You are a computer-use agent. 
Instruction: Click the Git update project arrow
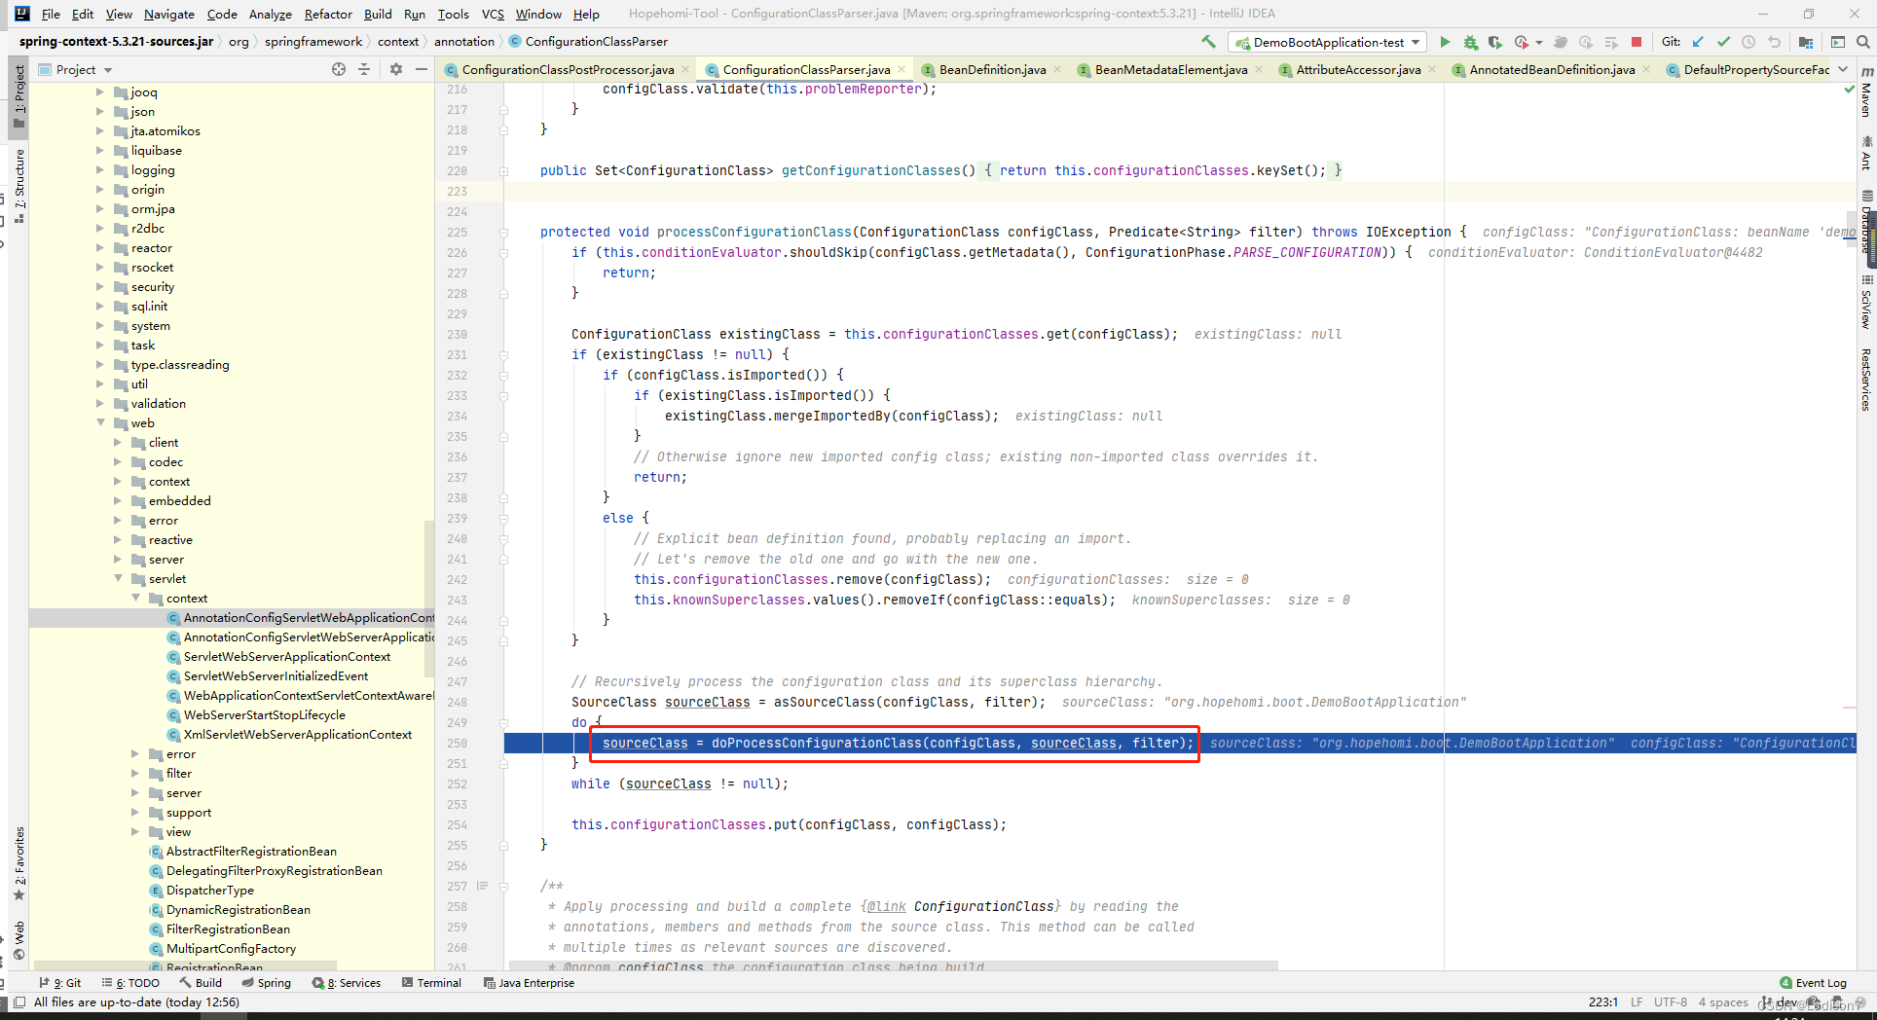(1698, 42)
